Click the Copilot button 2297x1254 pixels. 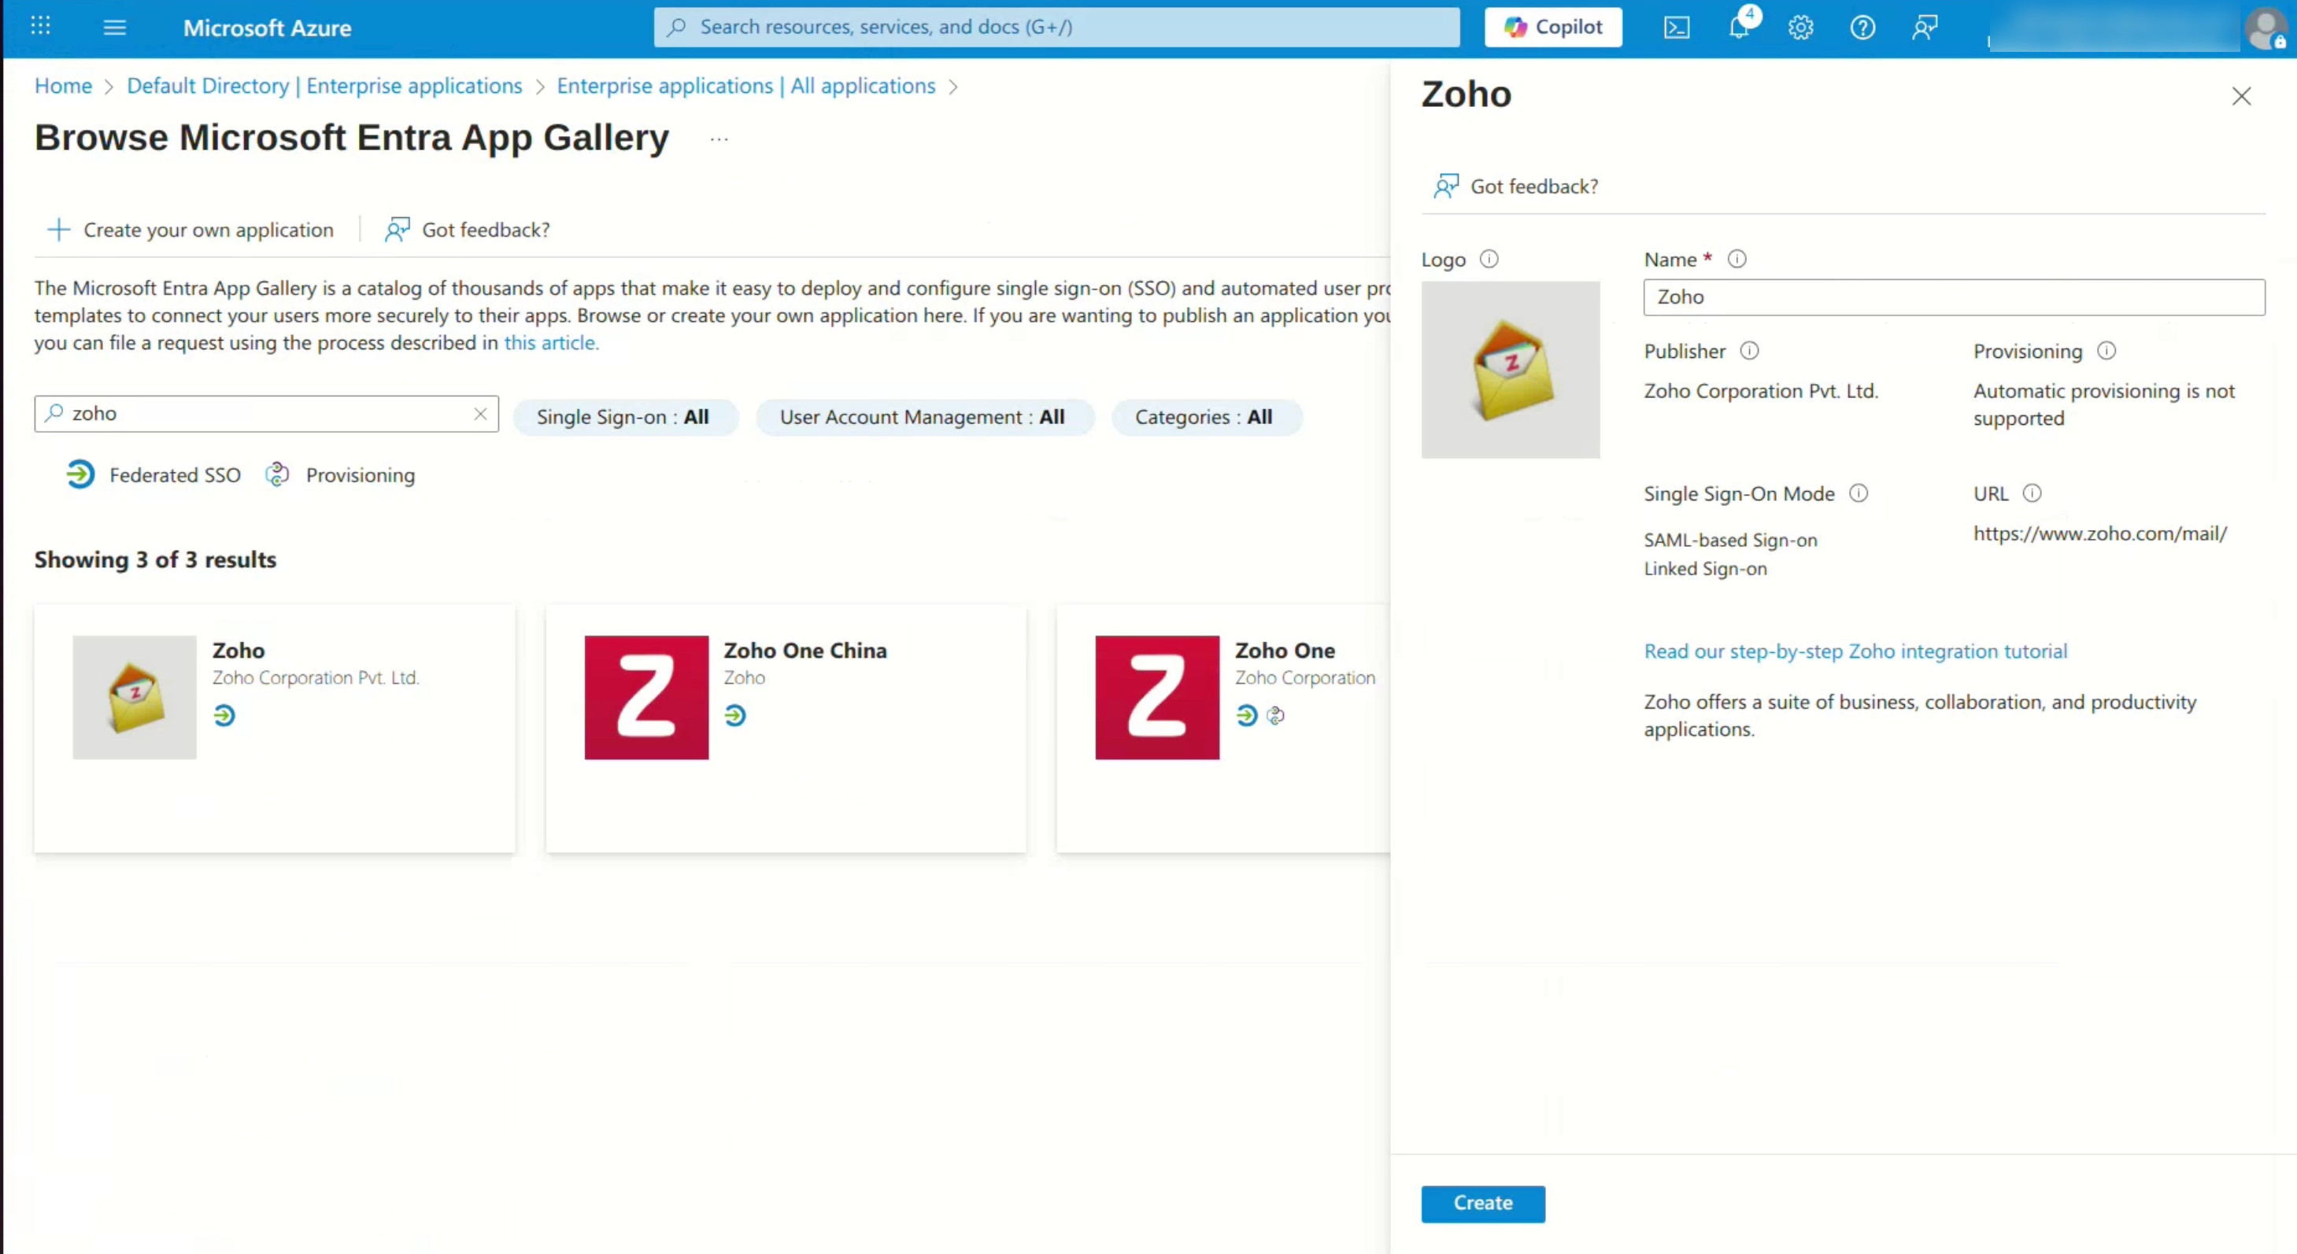(1552, 28)
